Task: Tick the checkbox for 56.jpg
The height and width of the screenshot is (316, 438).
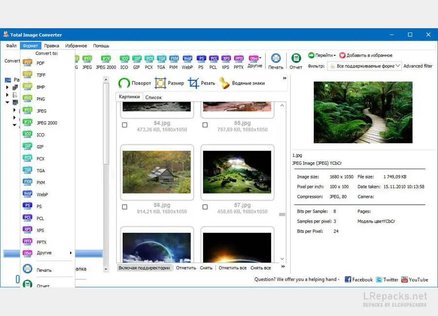Action: (125, 207)
